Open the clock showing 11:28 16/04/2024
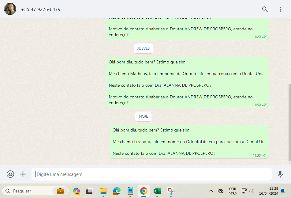The height and width of the screenshot is (198, 291). coord(269,191)
